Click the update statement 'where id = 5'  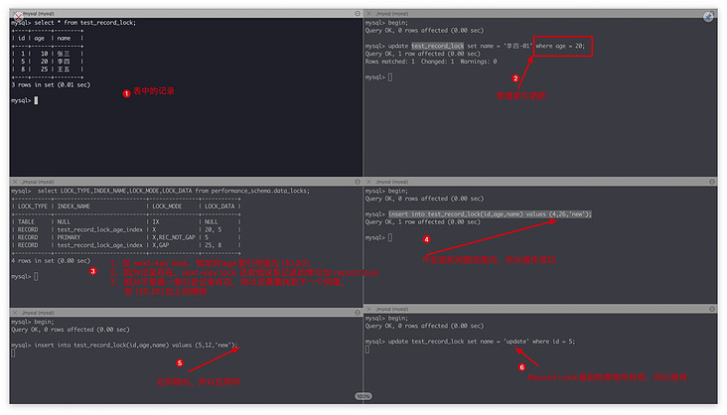coord(482,342)
